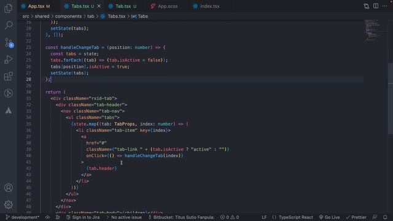
Task: Click the src breadcrumb segment
Action: (x=26, y=17)
